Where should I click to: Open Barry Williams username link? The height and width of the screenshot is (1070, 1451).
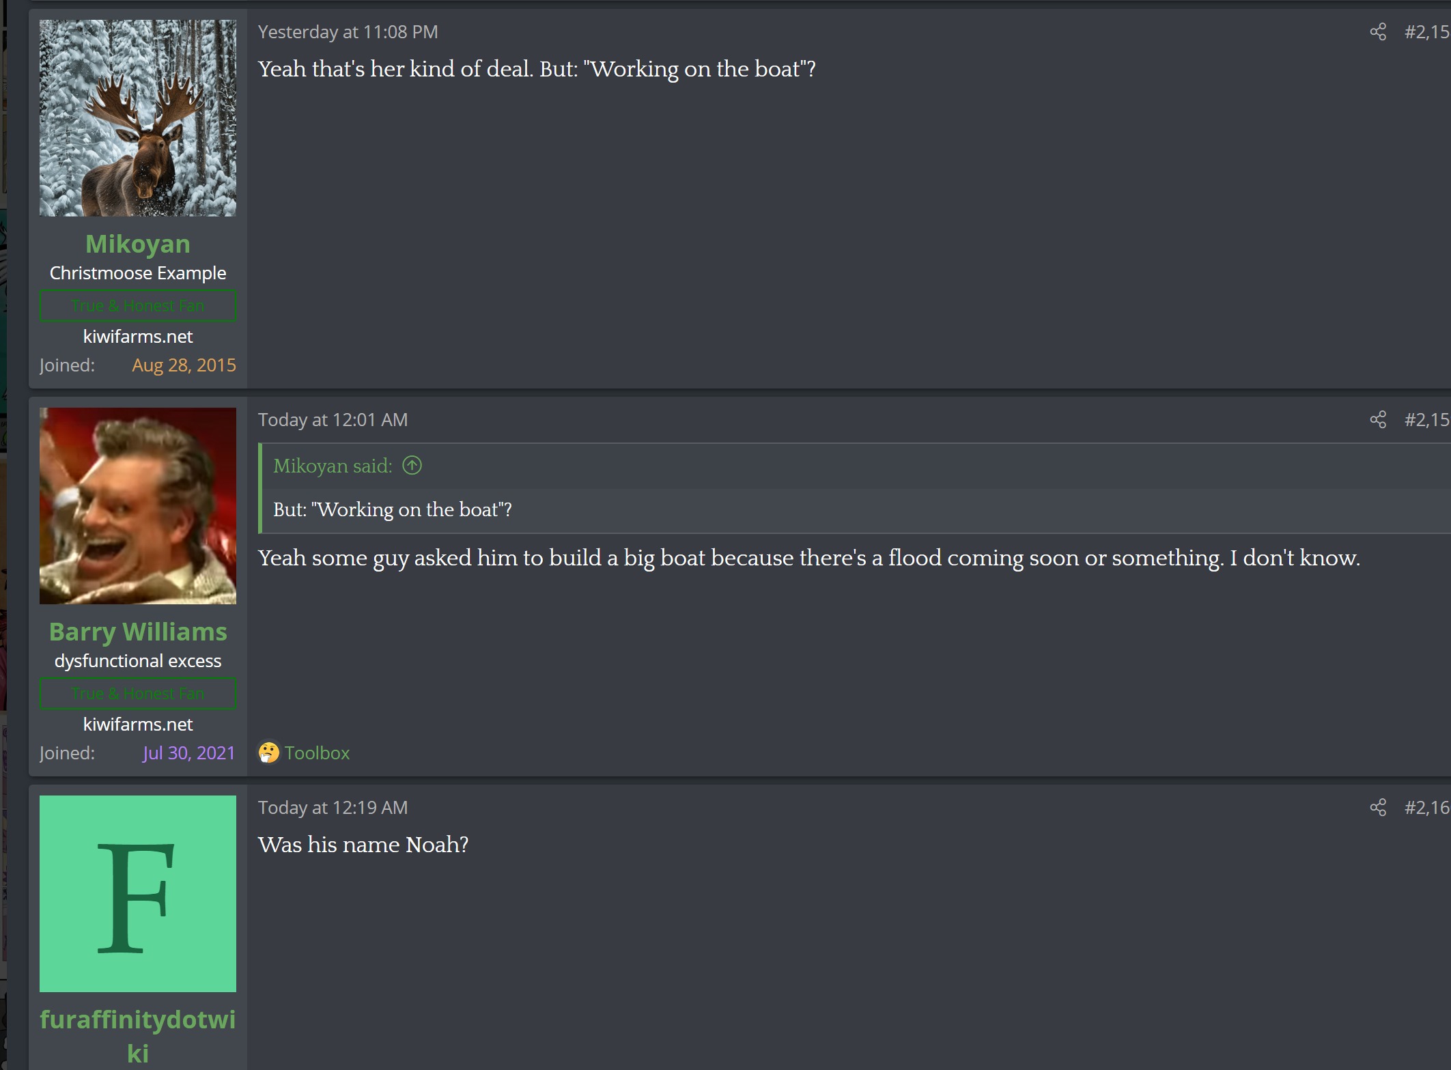coord(138,632)
